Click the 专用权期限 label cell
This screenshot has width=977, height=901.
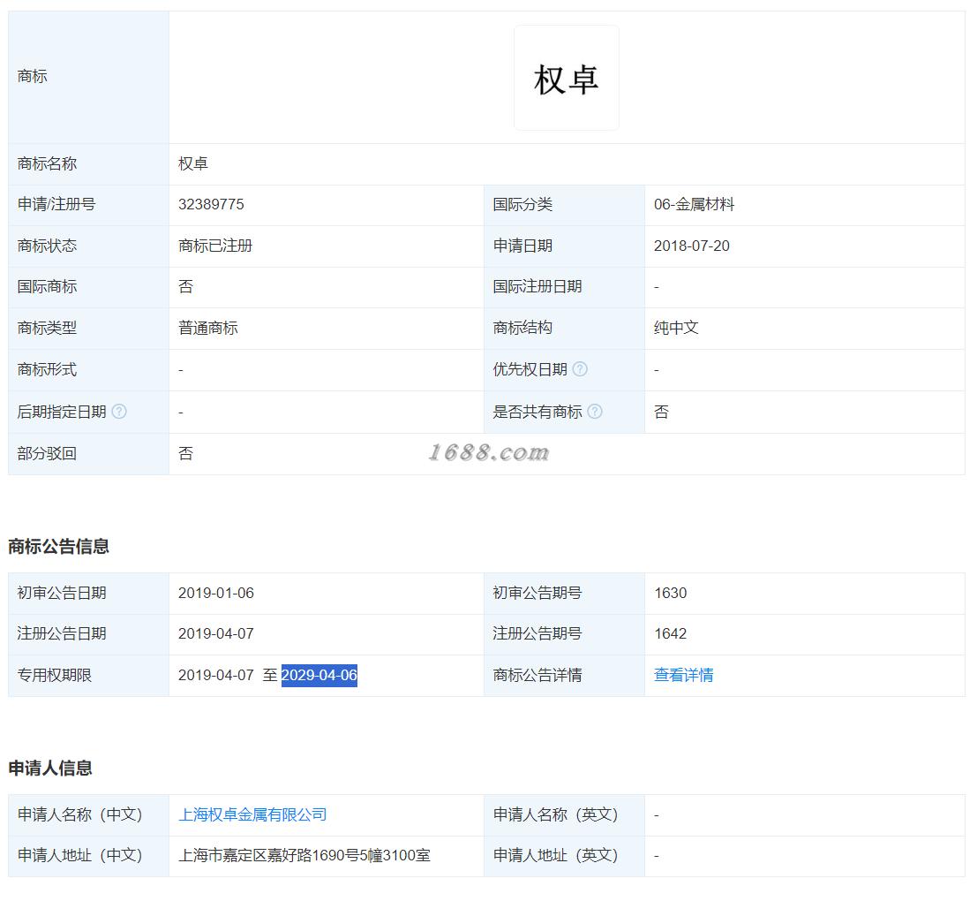click(88, 676)
